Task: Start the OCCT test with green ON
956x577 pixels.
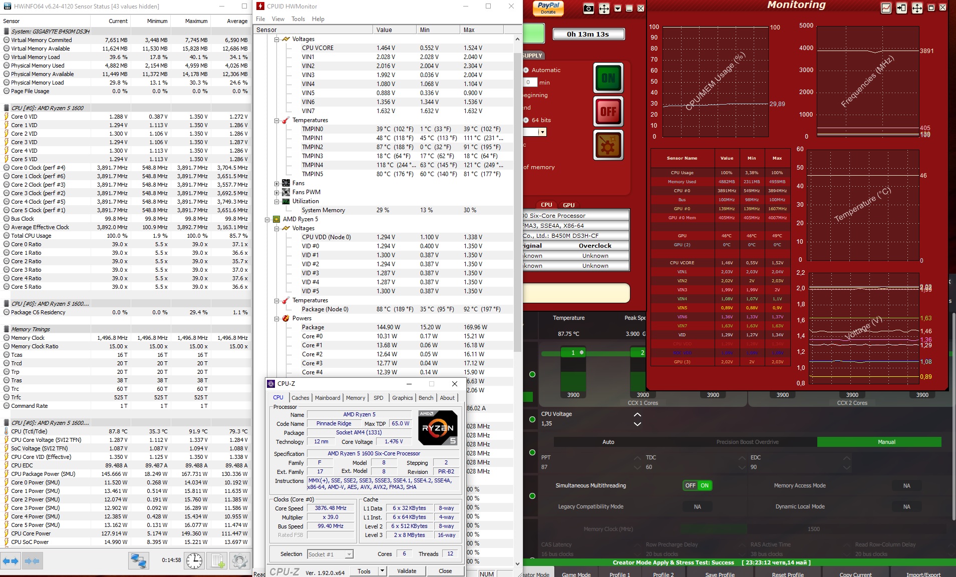Action: coord(608,78)
